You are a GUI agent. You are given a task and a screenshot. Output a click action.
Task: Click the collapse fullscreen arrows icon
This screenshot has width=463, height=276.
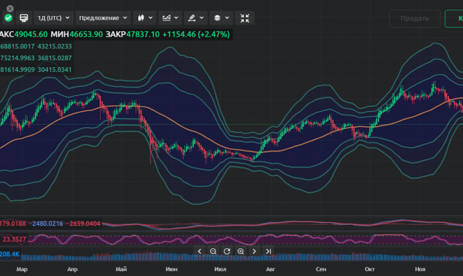(245, 18)
